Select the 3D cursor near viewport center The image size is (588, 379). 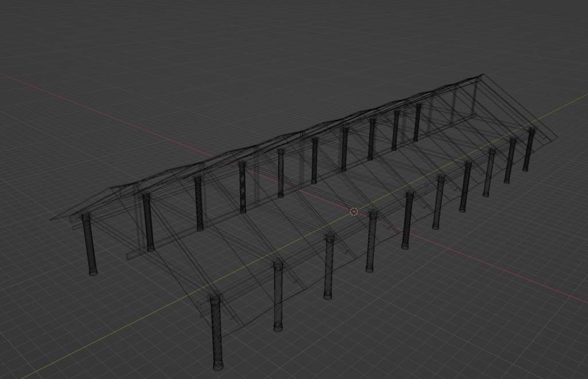click(x=354, y=212)
